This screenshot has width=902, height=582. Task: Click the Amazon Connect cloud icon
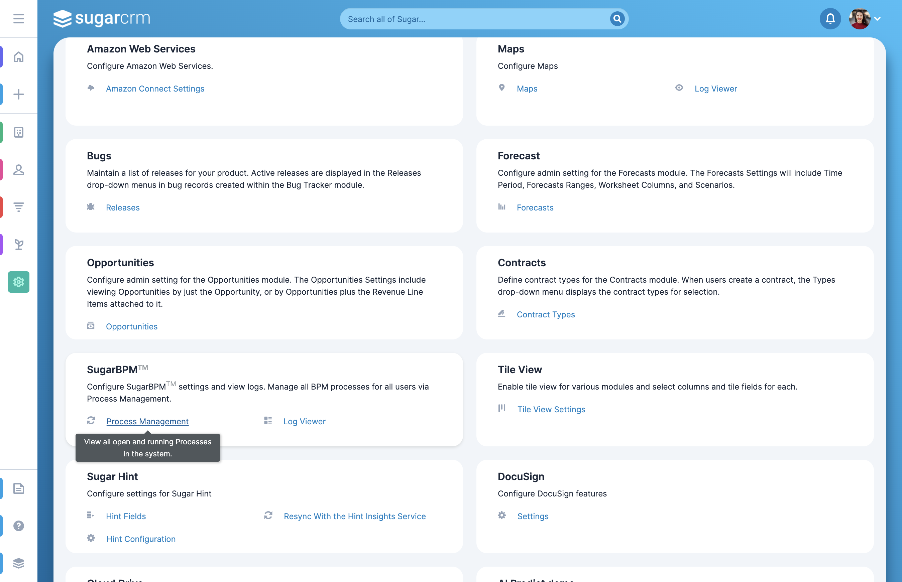pyautogui.click(x=91, y=88)
